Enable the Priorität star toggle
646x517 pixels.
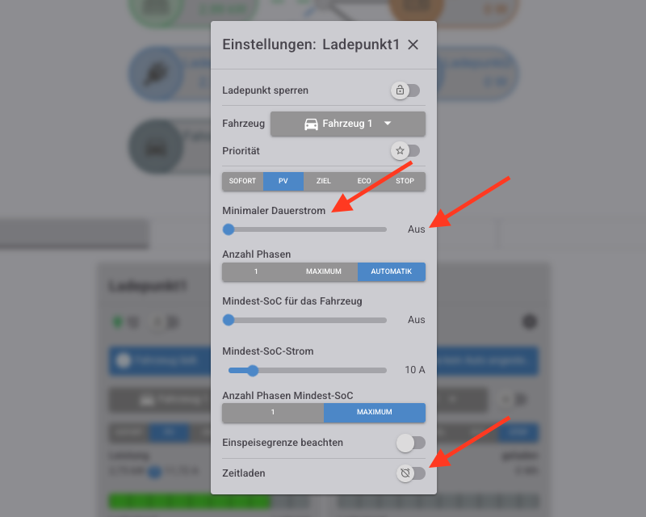405,151
